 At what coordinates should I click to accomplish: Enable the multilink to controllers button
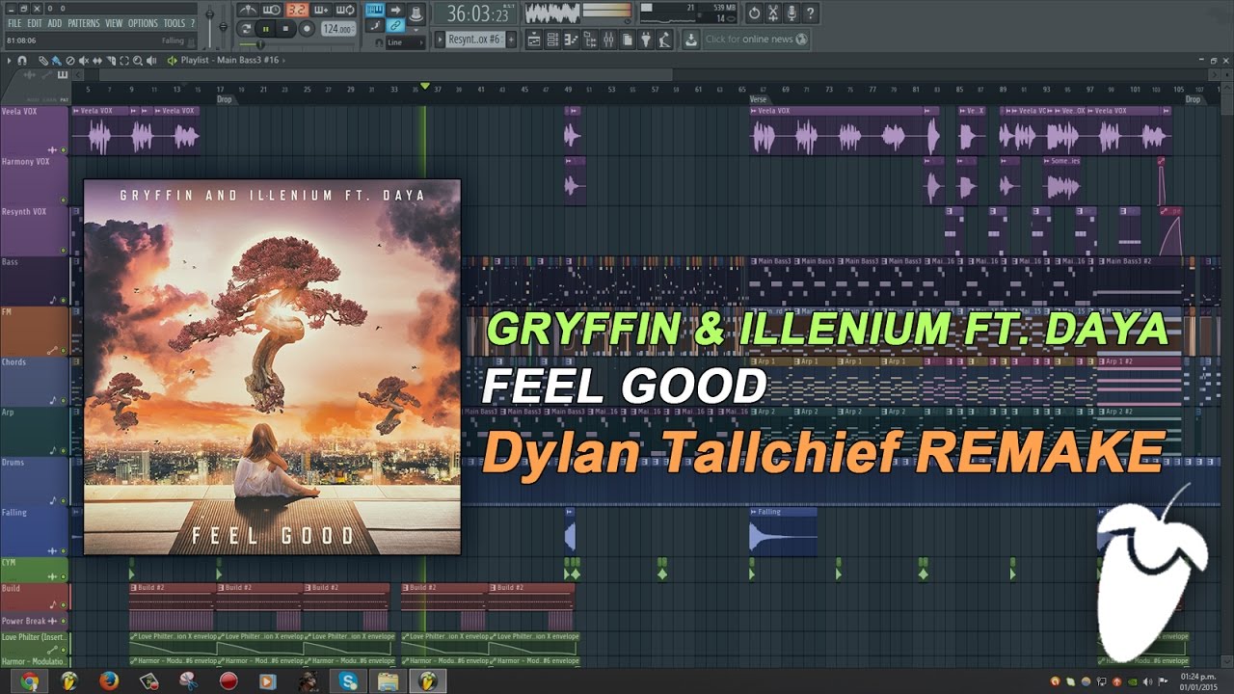pos(396,26)
